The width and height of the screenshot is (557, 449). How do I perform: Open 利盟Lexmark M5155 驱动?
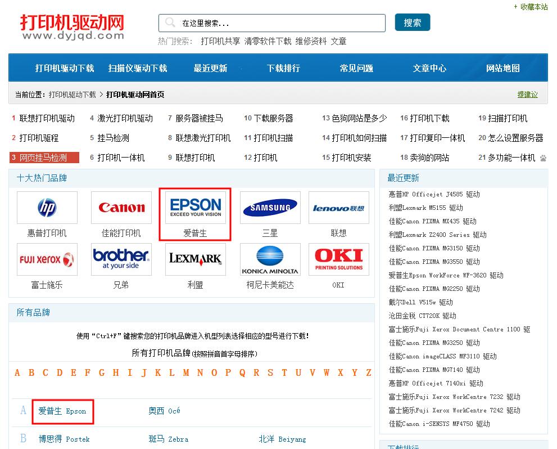click(425, 208)
